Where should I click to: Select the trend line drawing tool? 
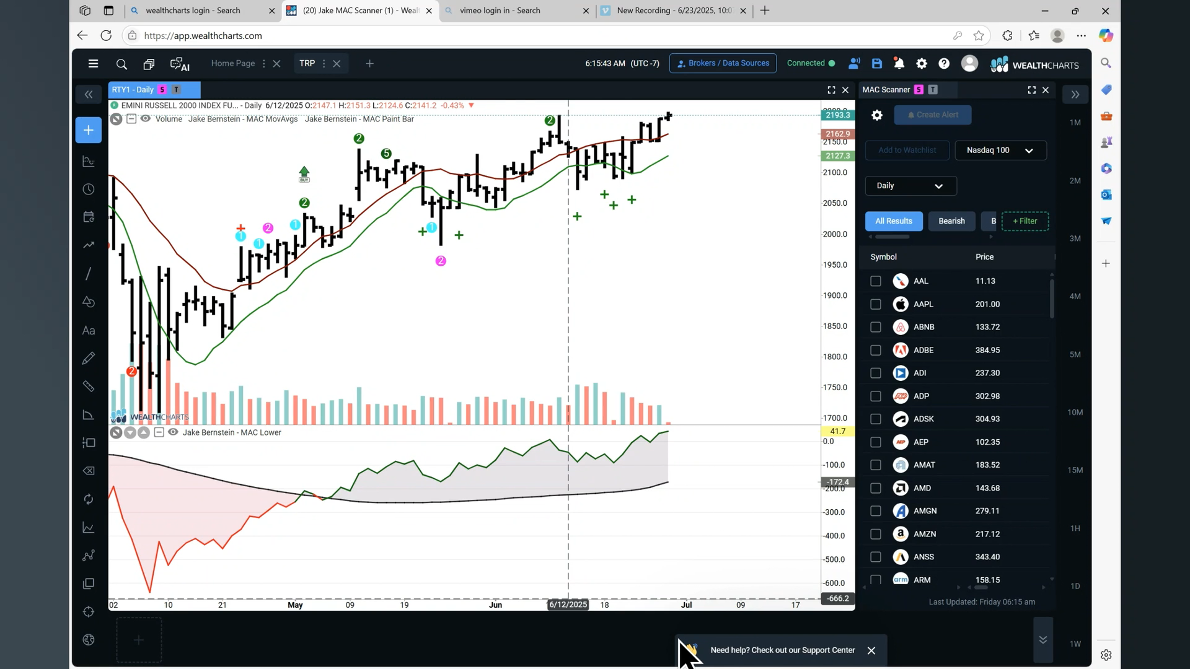point(89,273)
